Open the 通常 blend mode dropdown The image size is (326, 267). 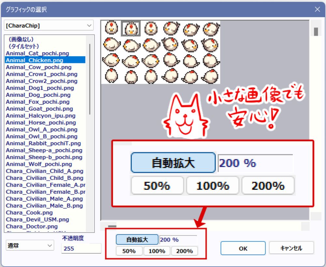[30, 245]
